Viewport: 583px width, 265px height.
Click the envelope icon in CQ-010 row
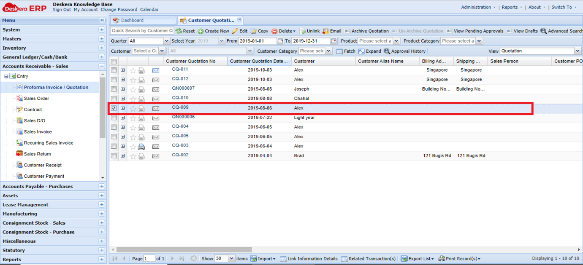click(156, 99)
